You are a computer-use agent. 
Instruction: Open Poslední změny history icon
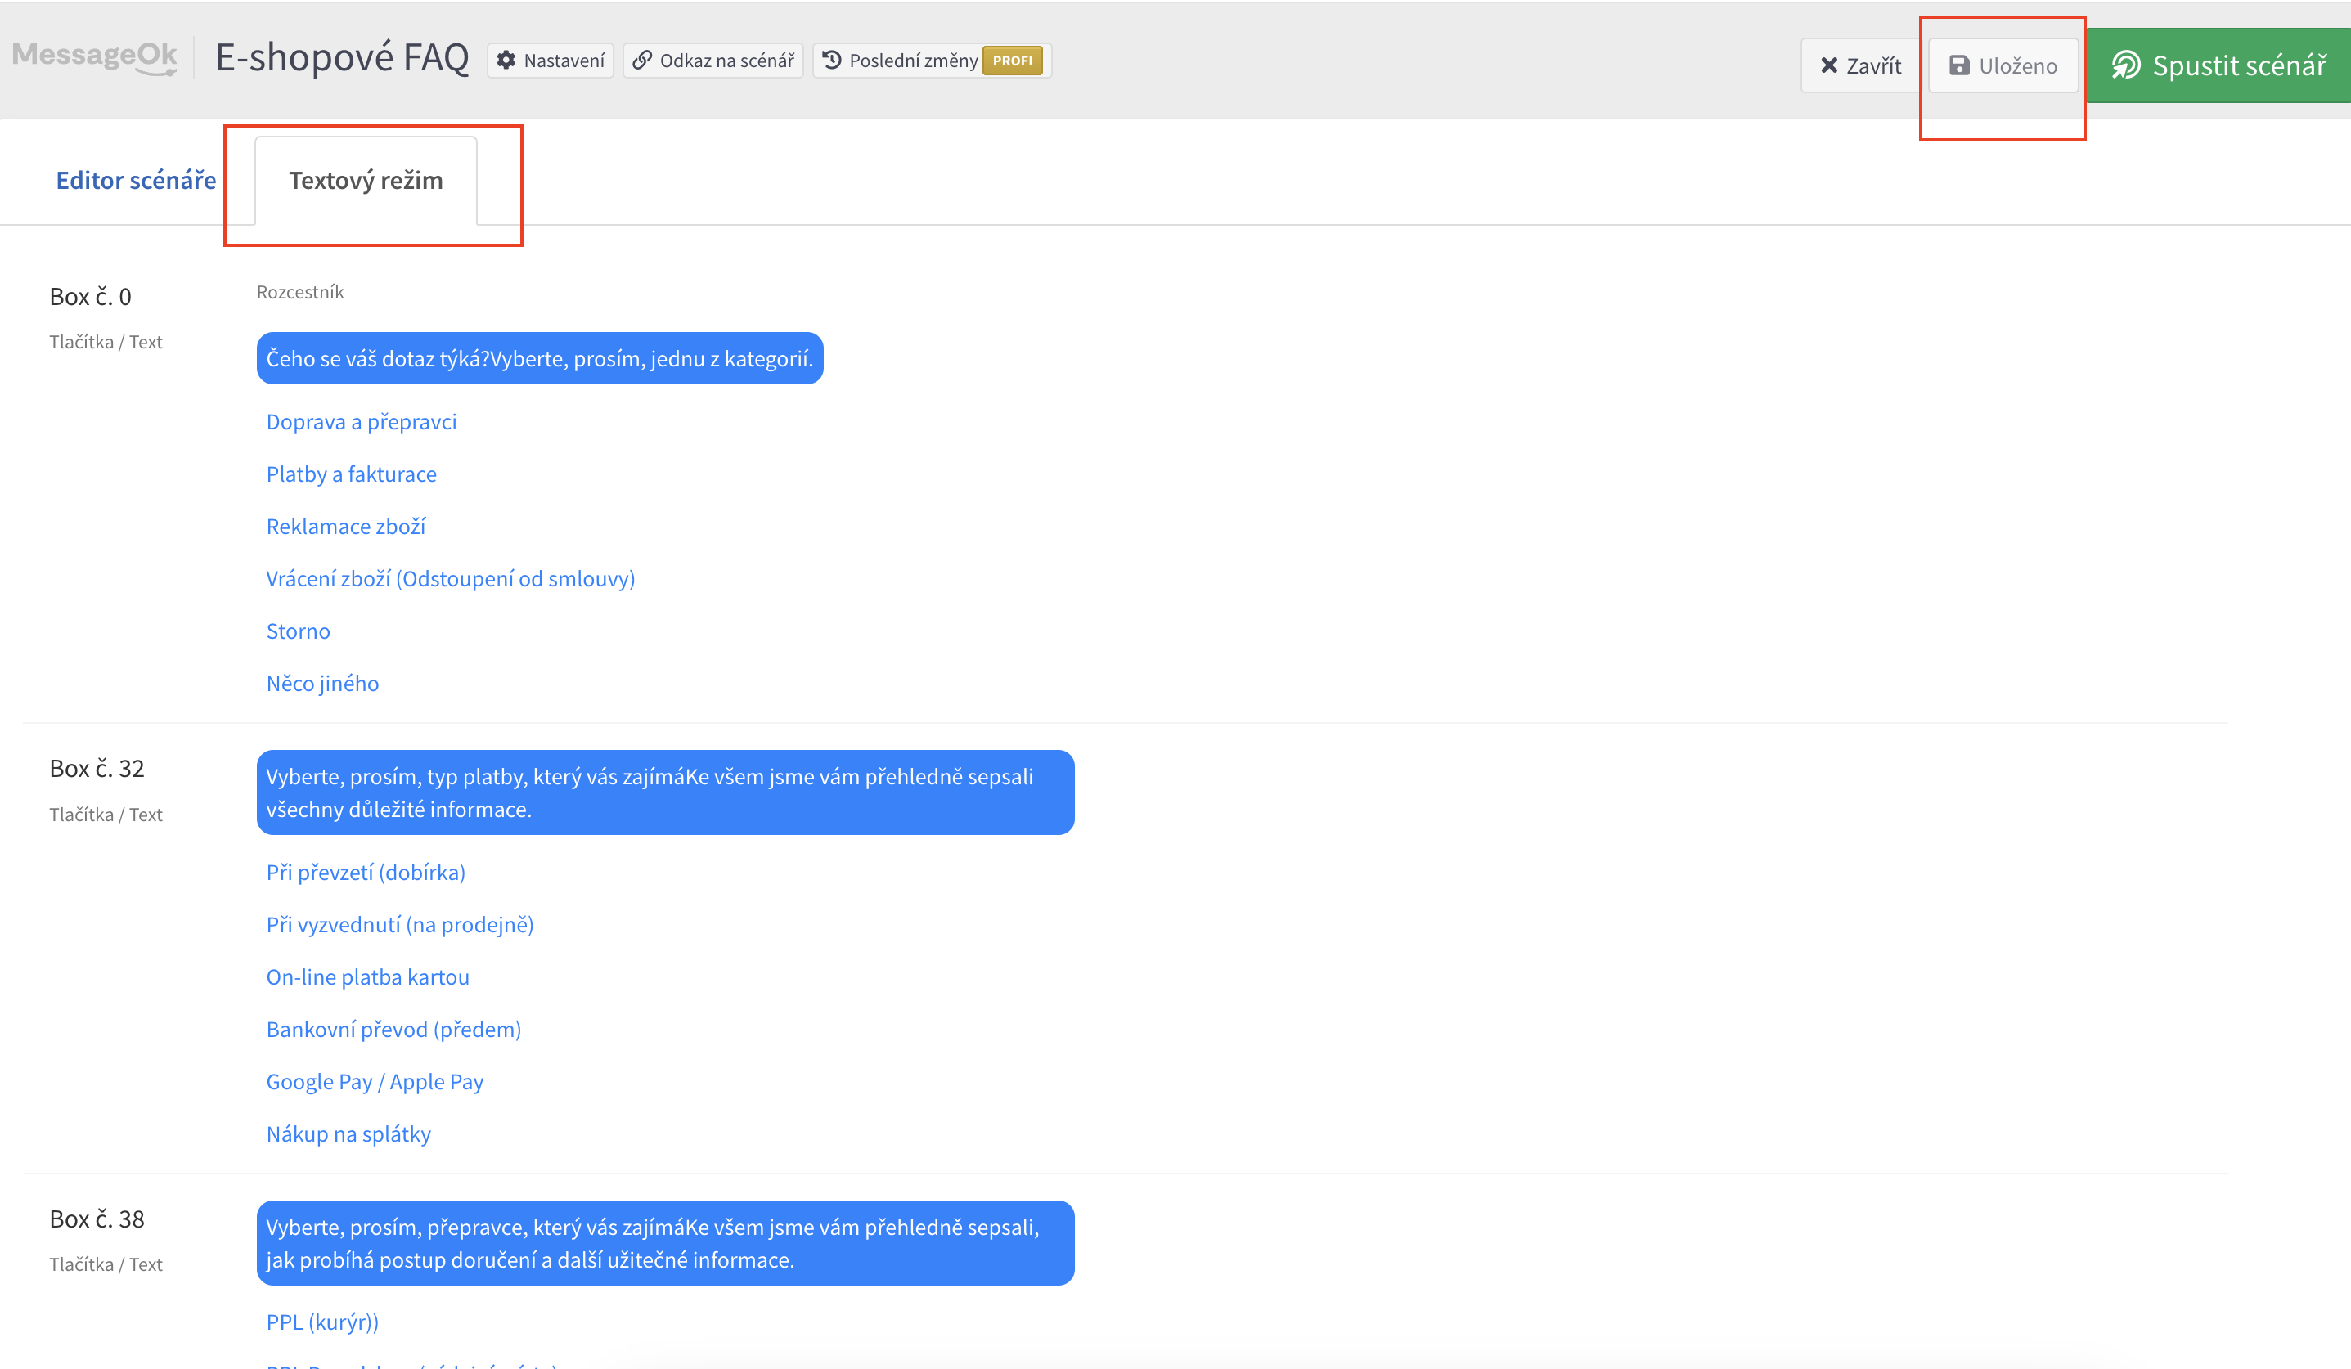point(832,61)
